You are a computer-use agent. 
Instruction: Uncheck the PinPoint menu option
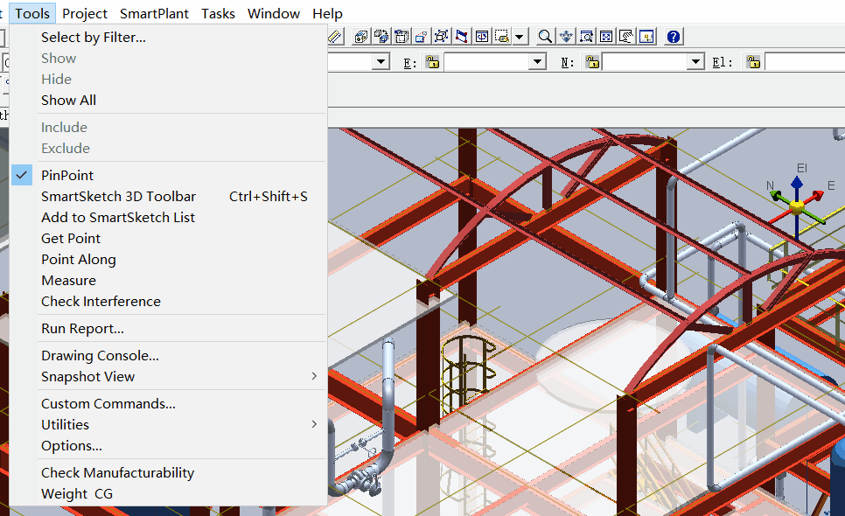pyautogui.click(x=169, y=175)
